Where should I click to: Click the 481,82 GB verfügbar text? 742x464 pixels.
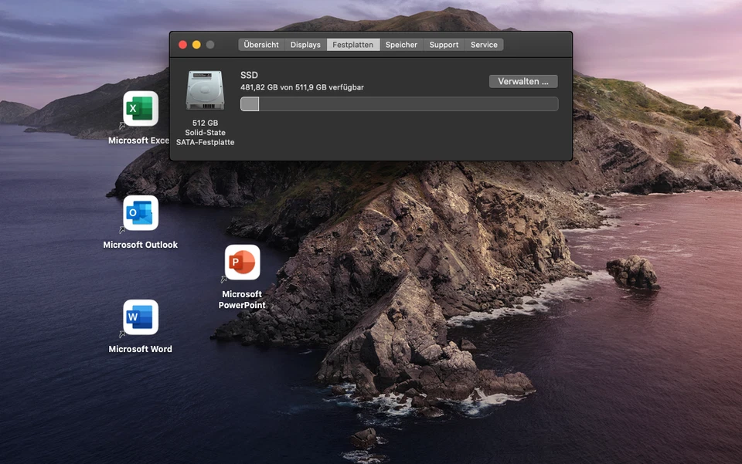(301, 87)
